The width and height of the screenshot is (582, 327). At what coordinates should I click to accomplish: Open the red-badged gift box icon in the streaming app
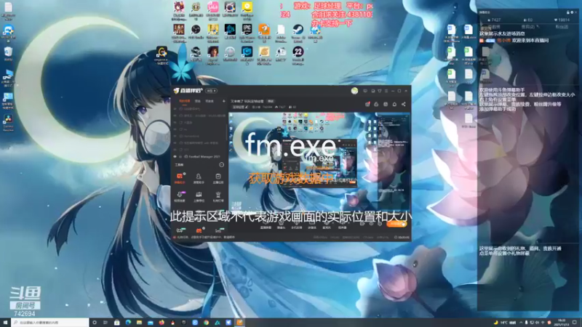[367, 104]
